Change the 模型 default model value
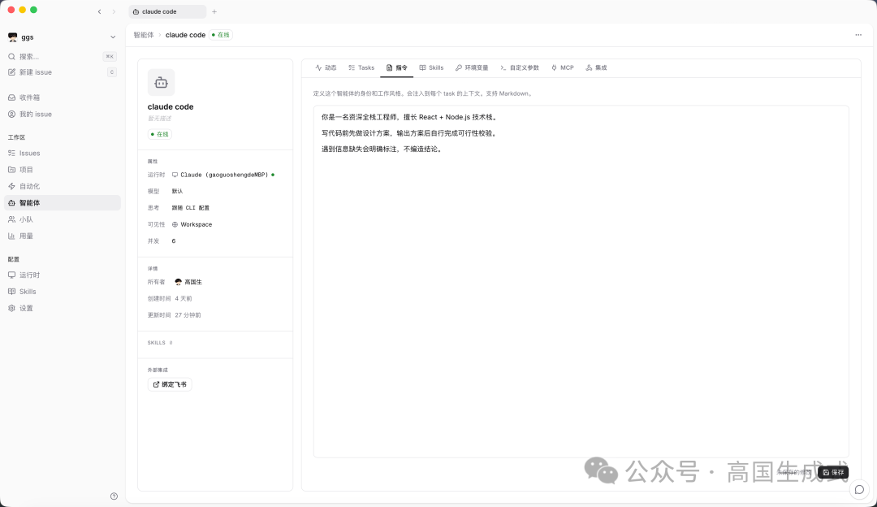Image resolution: width=877 pixels, height=507 pixels. (177, 192)
